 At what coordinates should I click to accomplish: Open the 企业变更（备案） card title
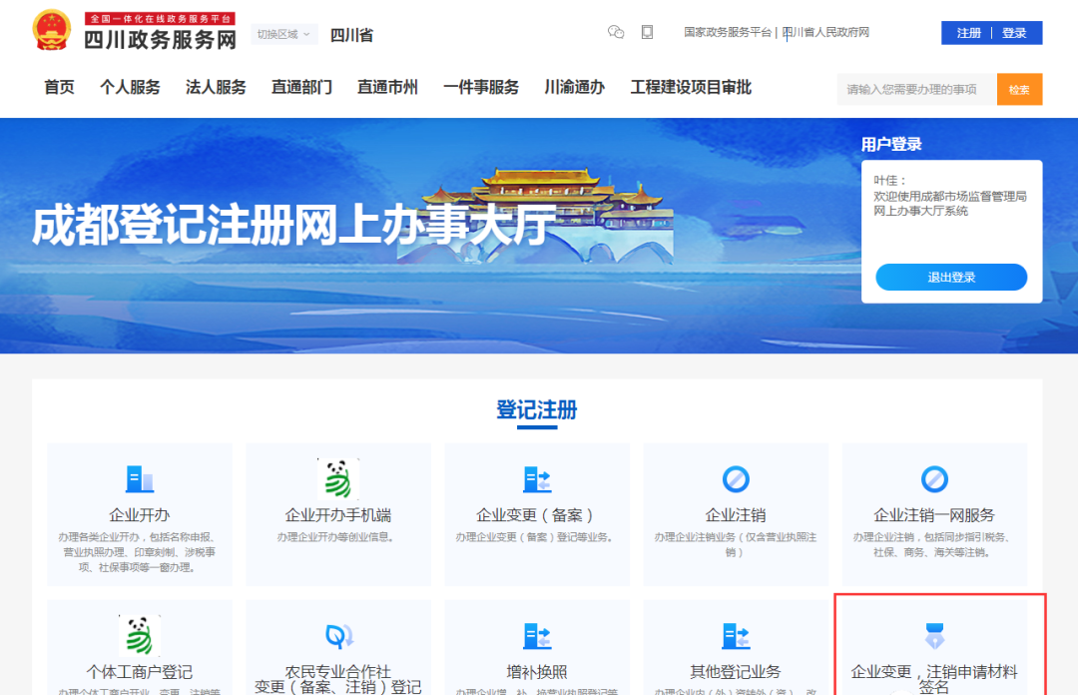pos(535,515)
